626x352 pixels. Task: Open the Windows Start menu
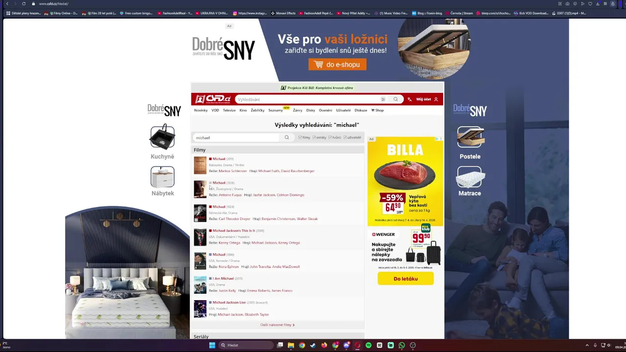click(x=212, y=345)
